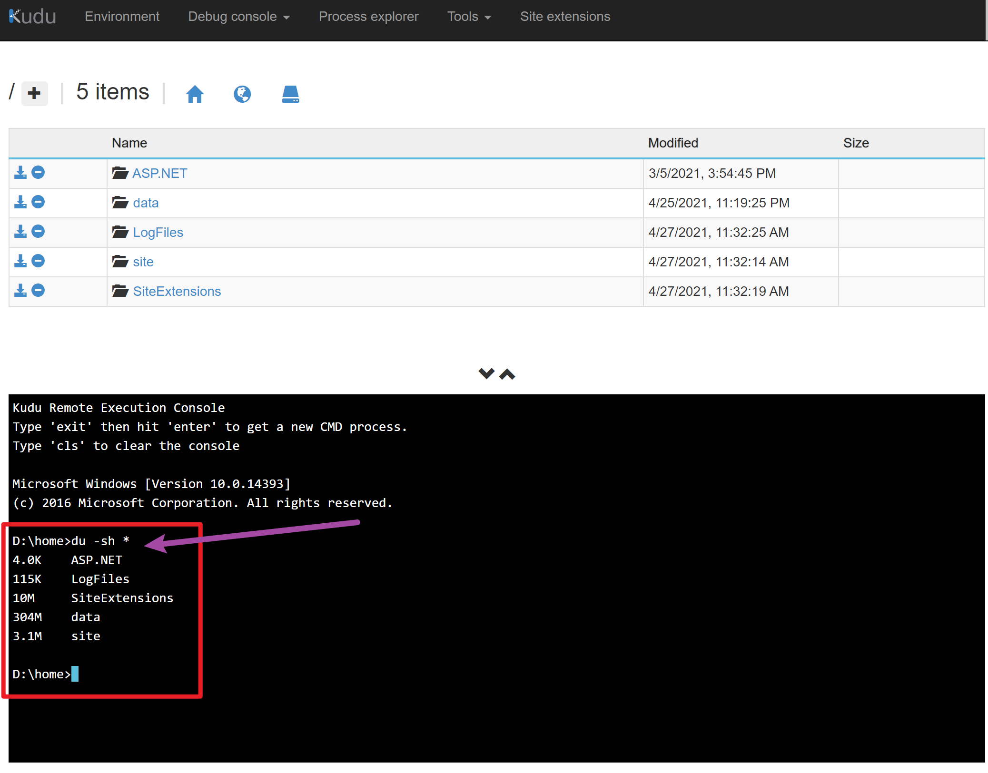Expand the Tools dropdown menu
This screenshot has height=773, width=988.
point(467,16)
